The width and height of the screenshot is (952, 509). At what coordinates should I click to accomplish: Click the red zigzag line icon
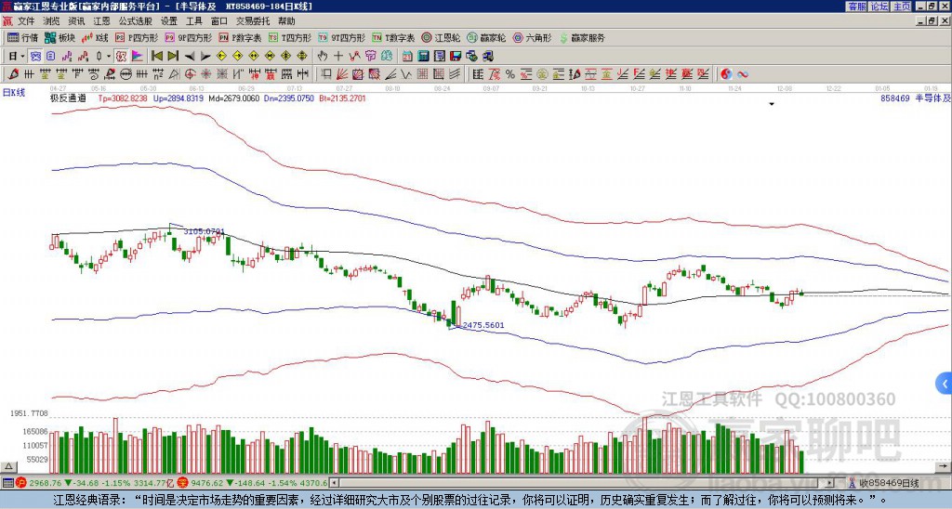(x=354, y=57)
